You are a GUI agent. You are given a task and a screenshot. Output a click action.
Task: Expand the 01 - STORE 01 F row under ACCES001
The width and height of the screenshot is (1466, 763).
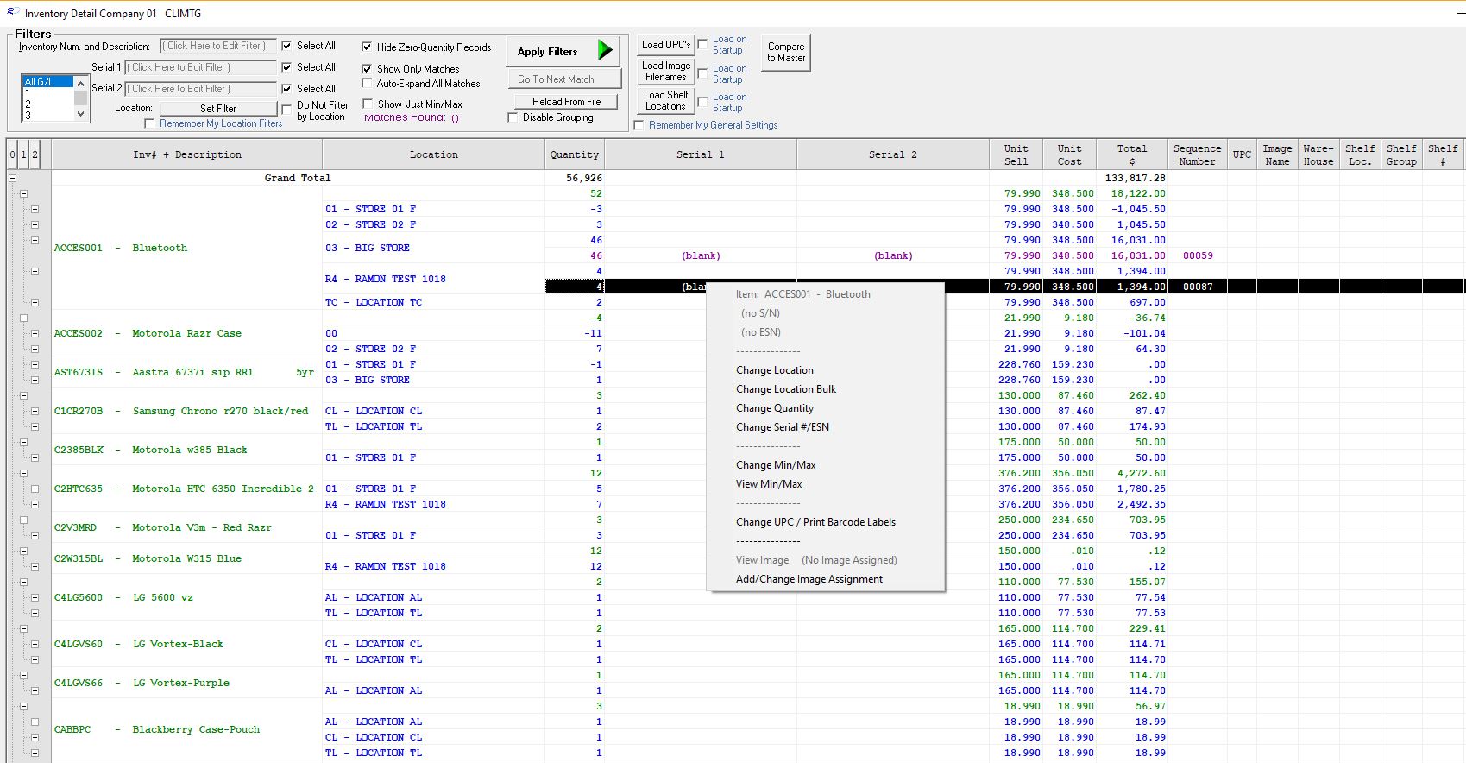pyautogui.click(x=35, y=210)
